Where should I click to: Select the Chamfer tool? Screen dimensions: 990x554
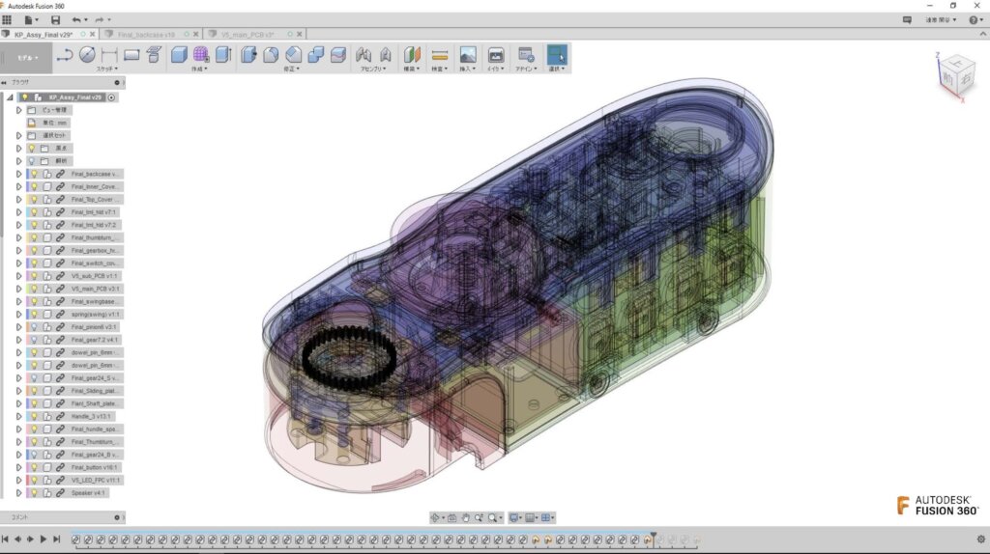click(293, 55)
